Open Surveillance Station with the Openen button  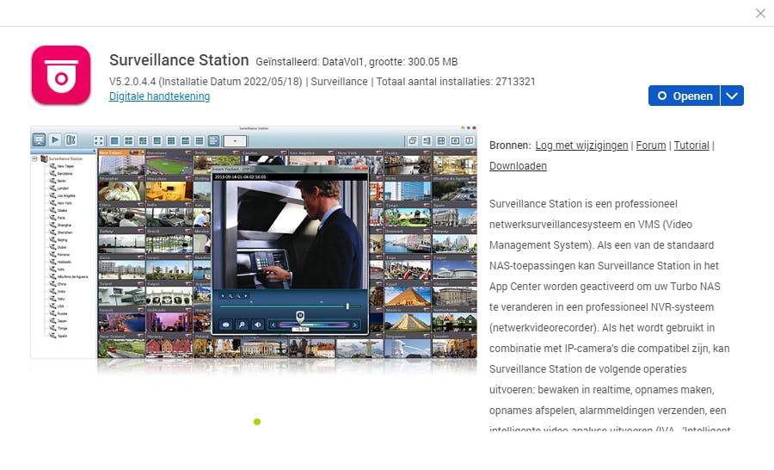[685, 96]
